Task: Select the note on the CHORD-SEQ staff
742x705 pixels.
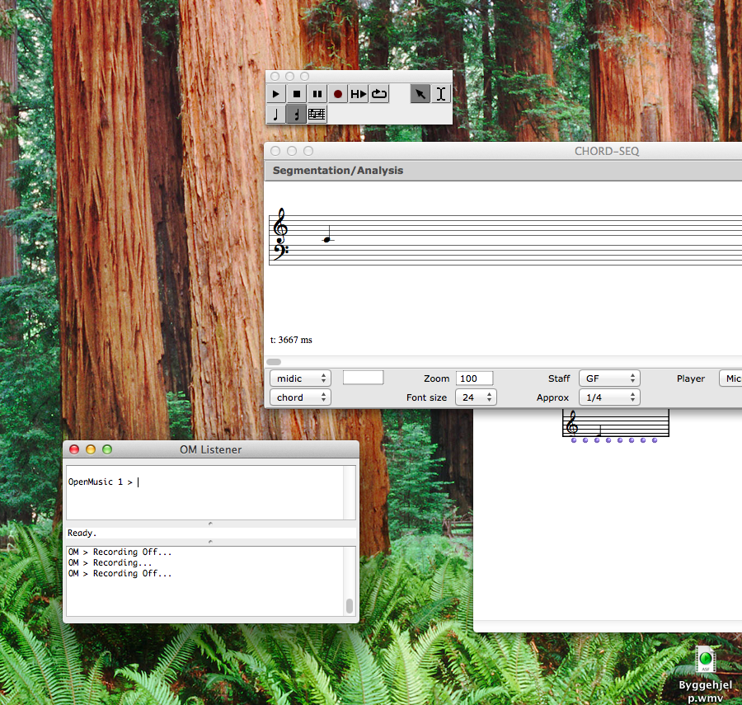Action: (x=327, y=239)
